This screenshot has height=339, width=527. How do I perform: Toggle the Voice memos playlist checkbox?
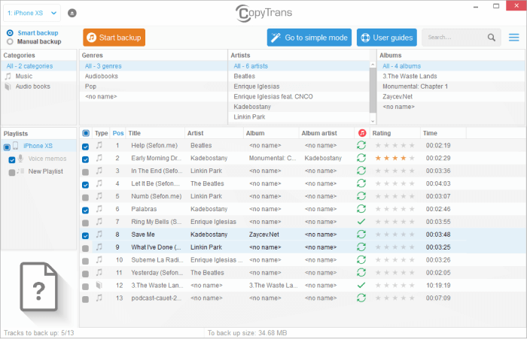(12, 160)
